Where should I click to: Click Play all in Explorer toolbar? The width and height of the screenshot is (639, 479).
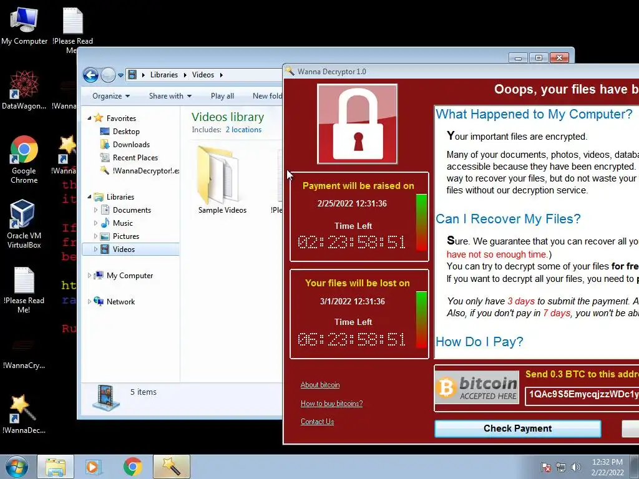tap(222, 96)
